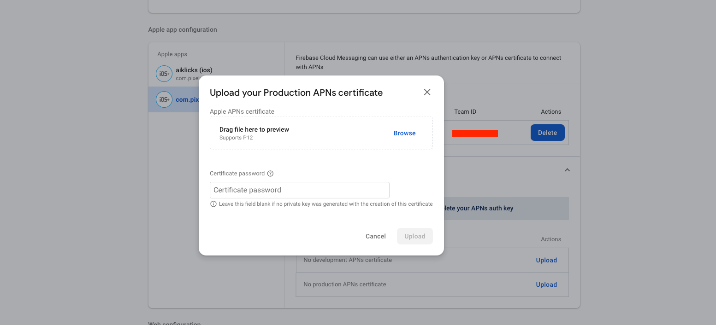Close the Upload APNs certificate dialog

tap(427, 92)
